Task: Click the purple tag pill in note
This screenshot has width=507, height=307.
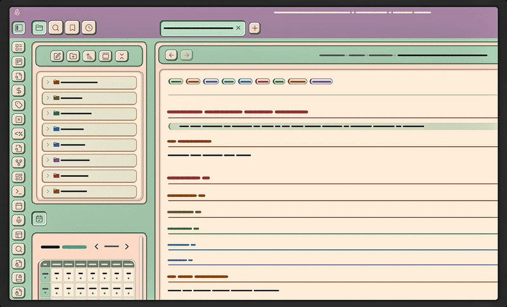Action: pos(321,82)
